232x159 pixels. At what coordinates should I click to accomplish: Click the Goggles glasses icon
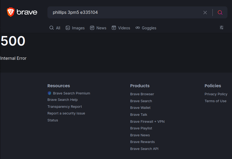coord(138,28)
